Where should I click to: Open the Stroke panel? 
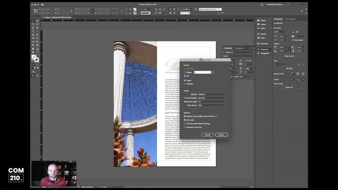pos(261,34)
